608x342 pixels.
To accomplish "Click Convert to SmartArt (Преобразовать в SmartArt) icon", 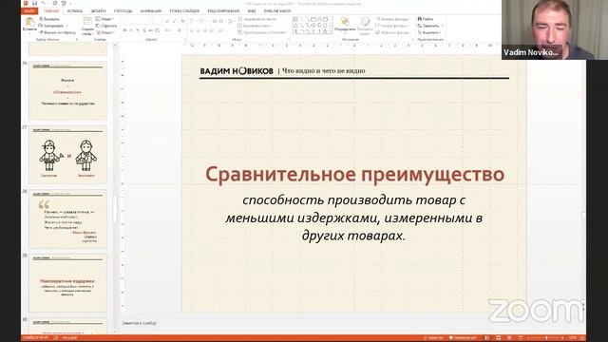I will point(240,32).
